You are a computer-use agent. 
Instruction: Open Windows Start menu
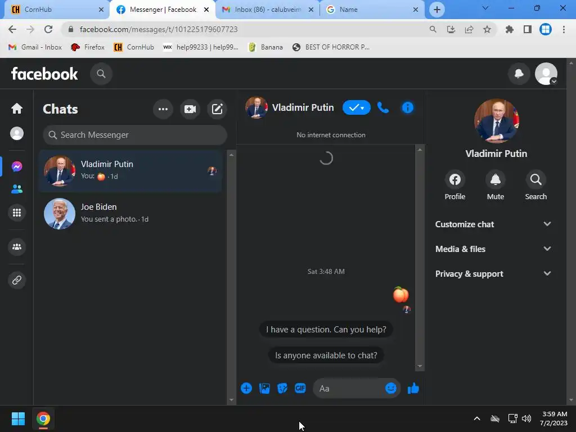18,418
